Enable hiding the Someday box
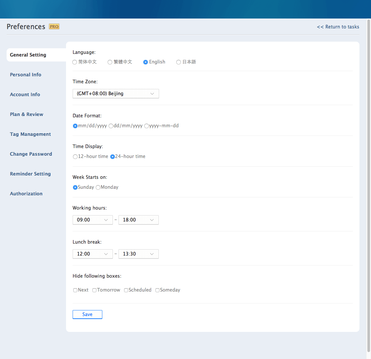 157,290
